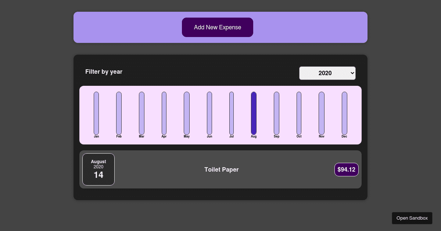Click the August 14 date badge
Screen dimensions: 441x231
pos(98,169)
